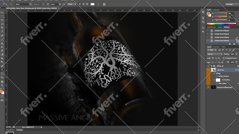Change the screen mode

pyautogui.click(x=2, y=100)
